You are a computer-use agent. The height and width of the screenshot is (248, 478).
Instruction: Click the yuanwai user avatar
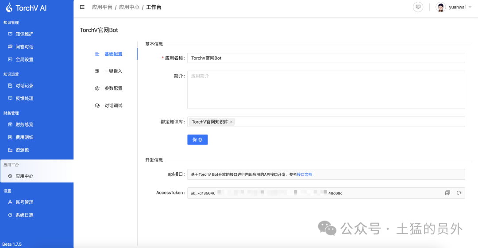(x=440, y=7)
